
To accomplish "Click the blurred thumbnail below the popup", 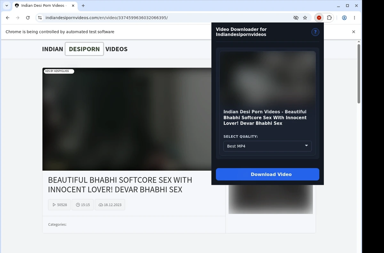I will 270,199.
